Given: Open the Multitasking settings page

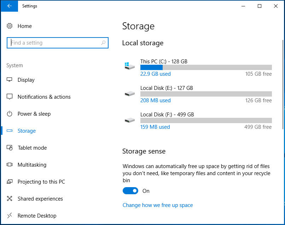Looking at the screenshot, I should click(32, 165).
